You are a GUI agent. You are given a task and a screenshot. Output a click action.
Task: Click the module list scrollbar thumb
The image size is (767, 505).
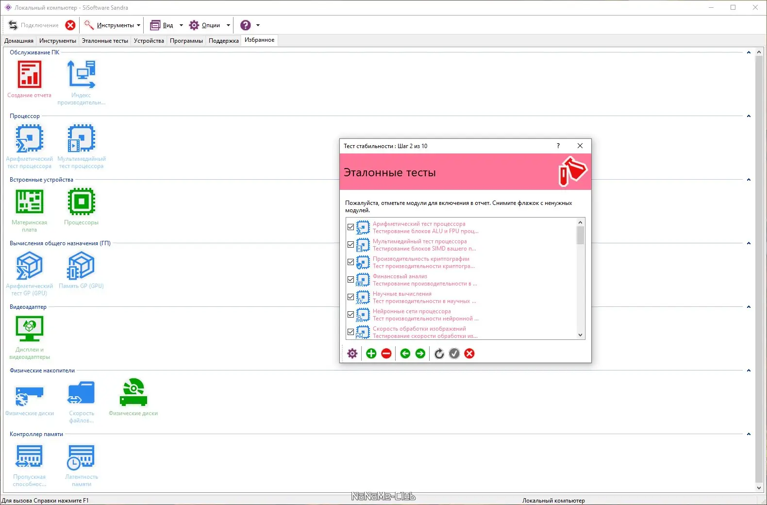580,235
